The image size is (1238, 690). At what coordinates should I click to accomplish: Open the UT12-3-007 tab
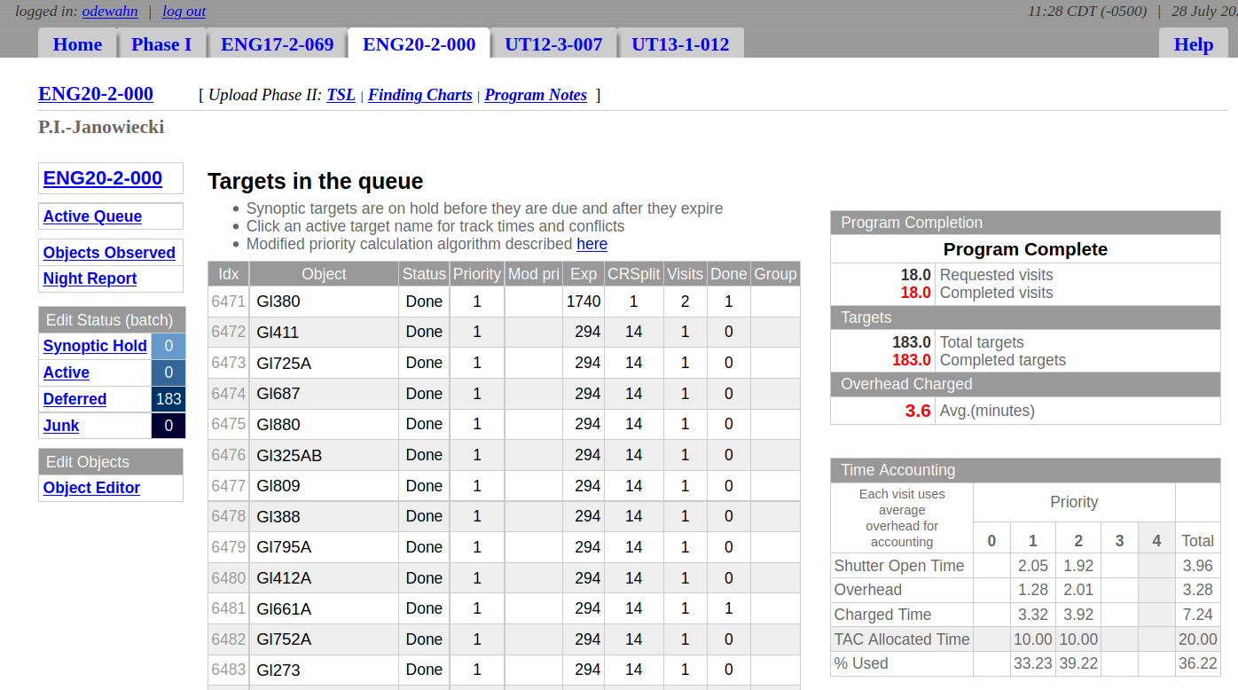[x=553, y=44]
